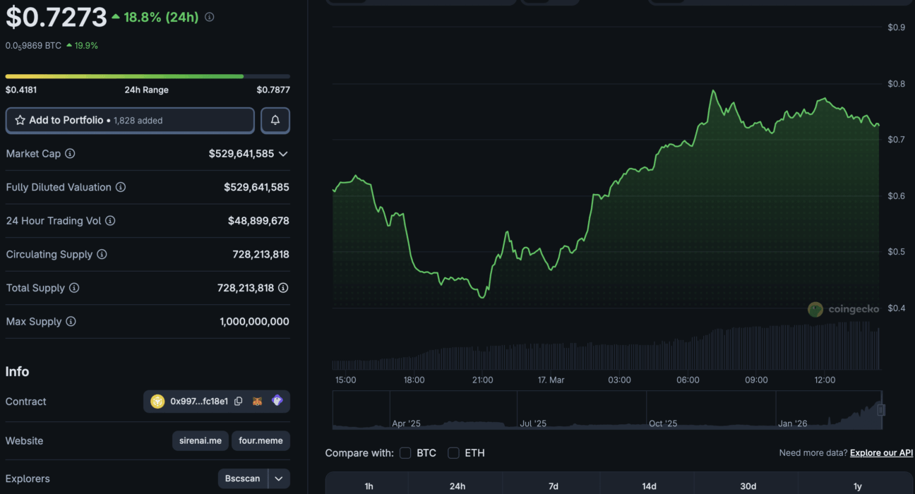This screenshot has height=494, width=915.
Task: Click the purple wallet icon in Contract row
Action: pos(277,401)
